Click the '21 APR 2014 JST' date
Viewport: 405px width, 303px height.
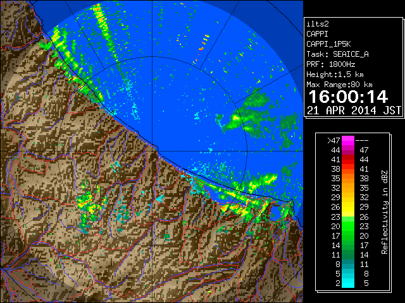pyautogui.click(x=354, y=110)
